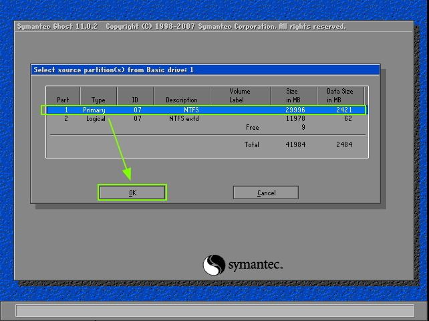Viewport: 429px width, 321px height.
Task: Click total size value 41984
Action: [x=295, y=144]
